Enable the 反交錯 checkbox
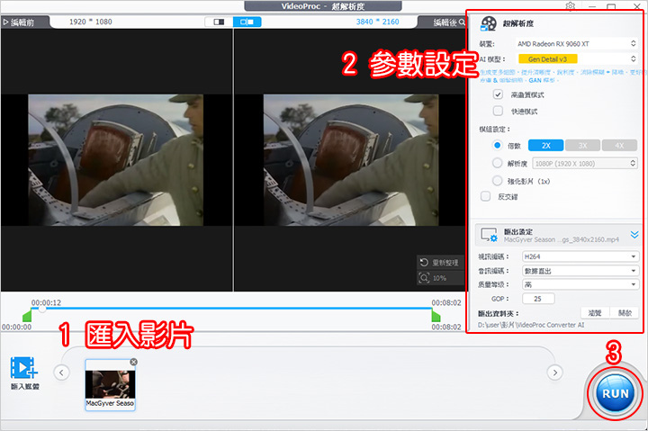Viewport: 648px width, 431px height. (x=486, y=196)
